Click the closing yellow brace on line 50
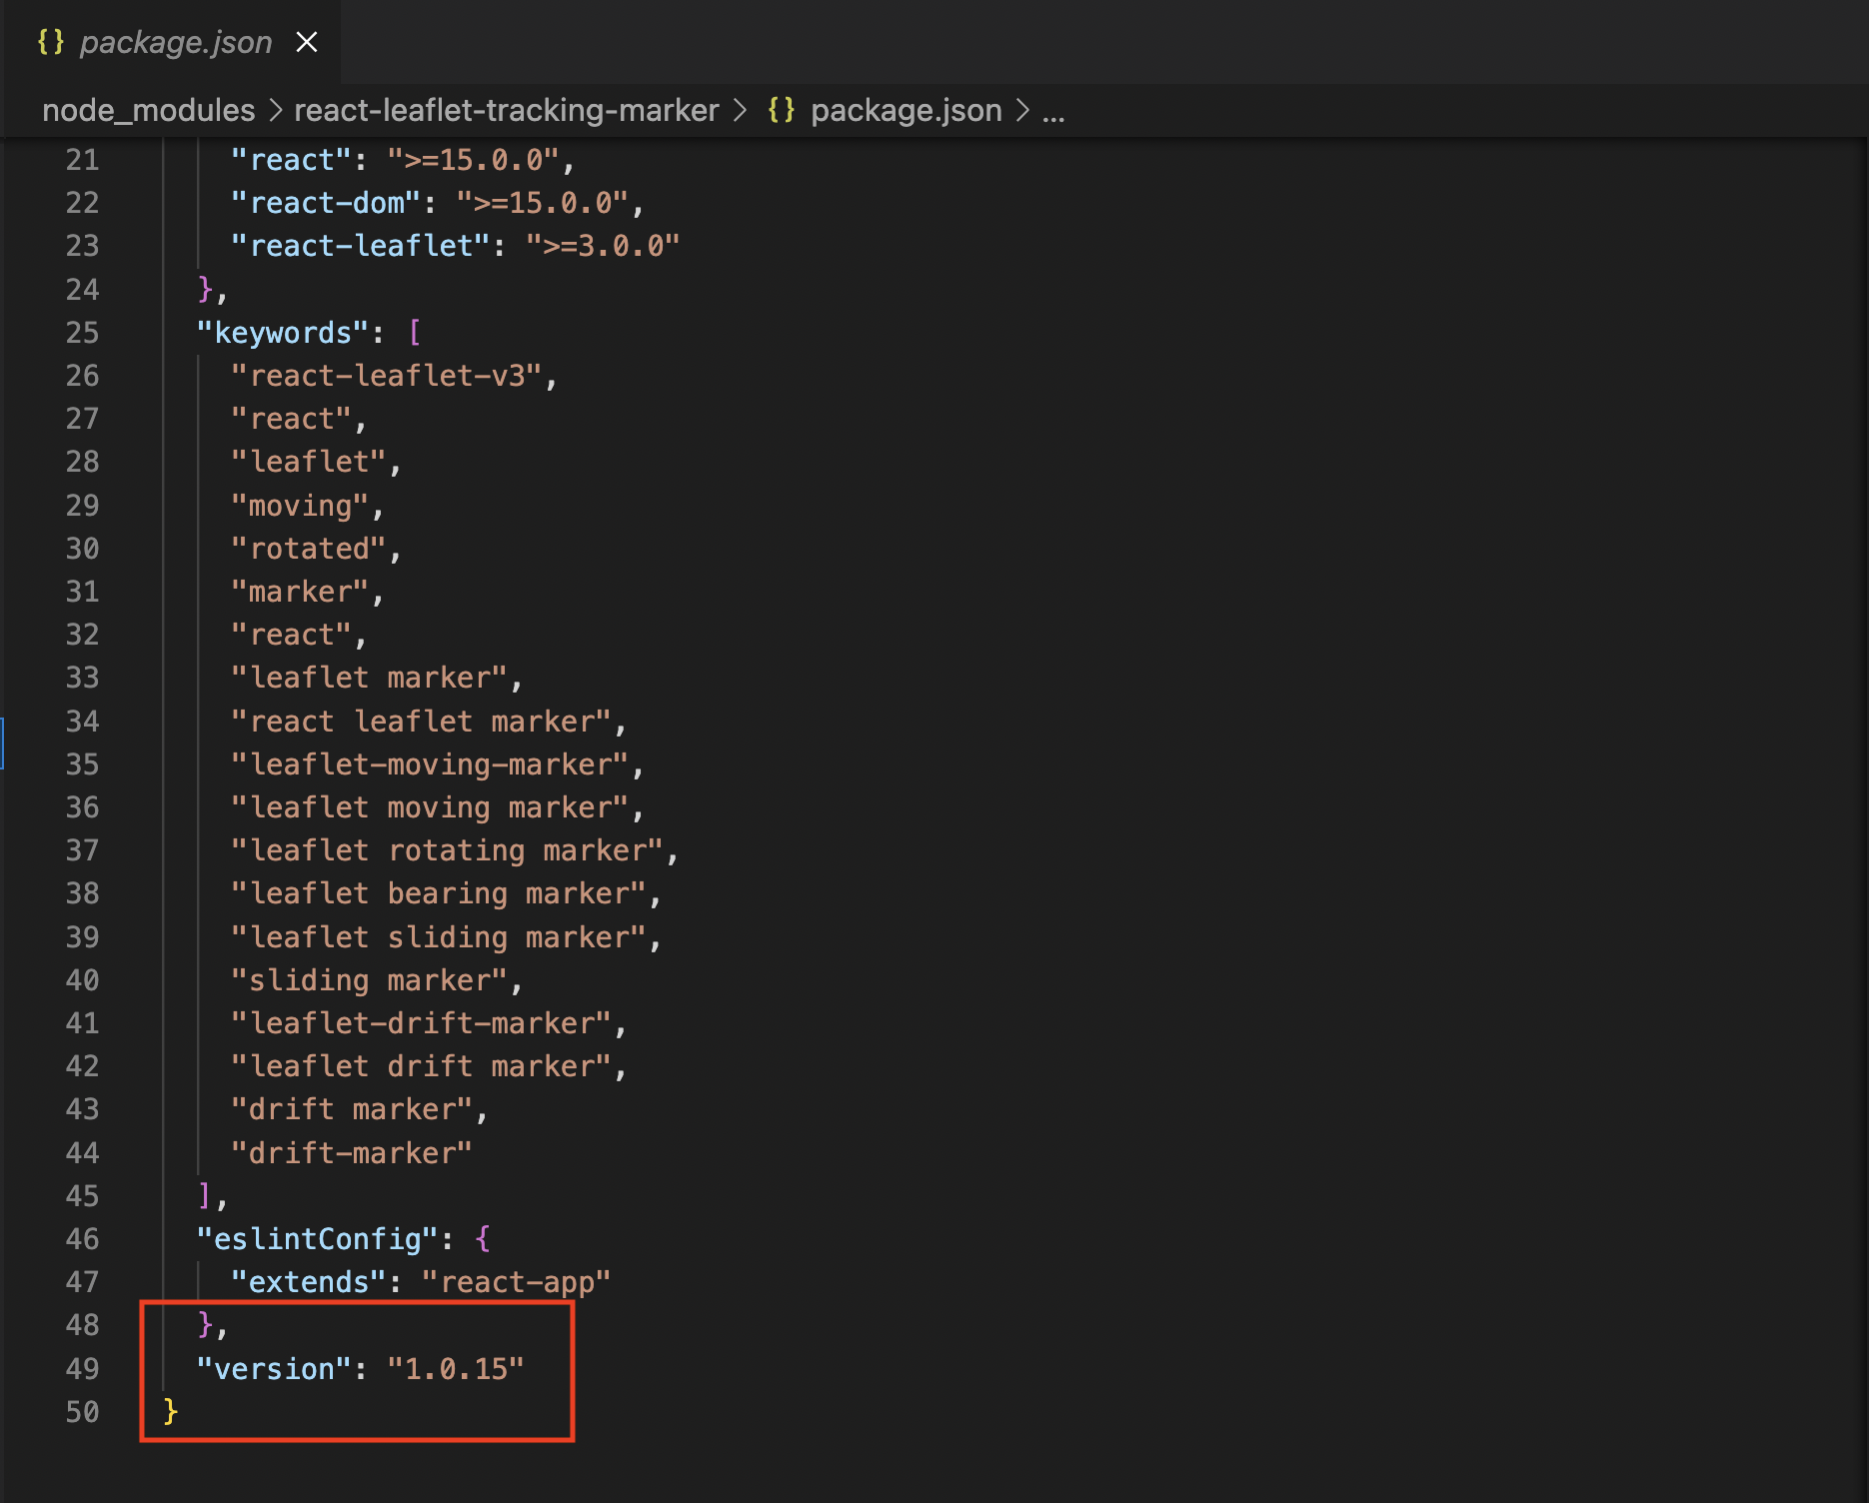 click(171, 1411)
